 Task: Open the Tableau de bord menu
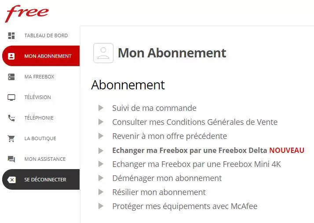click(46, 35)
